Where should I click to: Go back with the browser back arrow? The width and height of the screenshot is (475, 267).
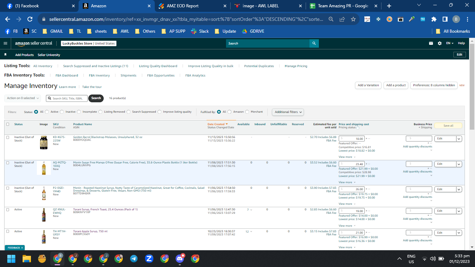(x=8, y=19)
